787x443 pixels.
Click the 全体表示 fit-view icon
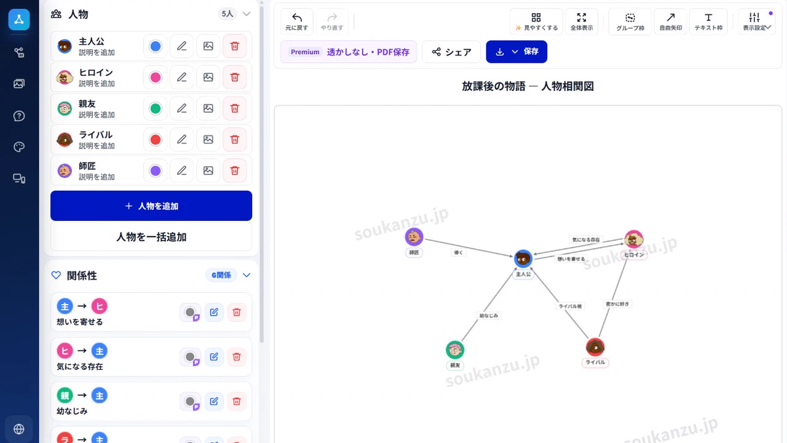pyautogui.click(x=582, y=22)
